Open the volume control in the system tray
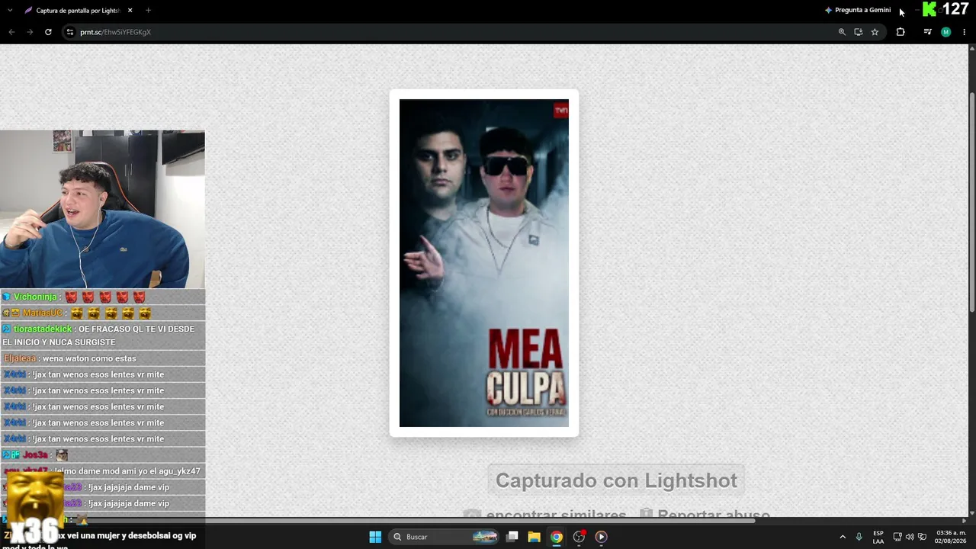This screenshot has height=549, width=976. 910,537
